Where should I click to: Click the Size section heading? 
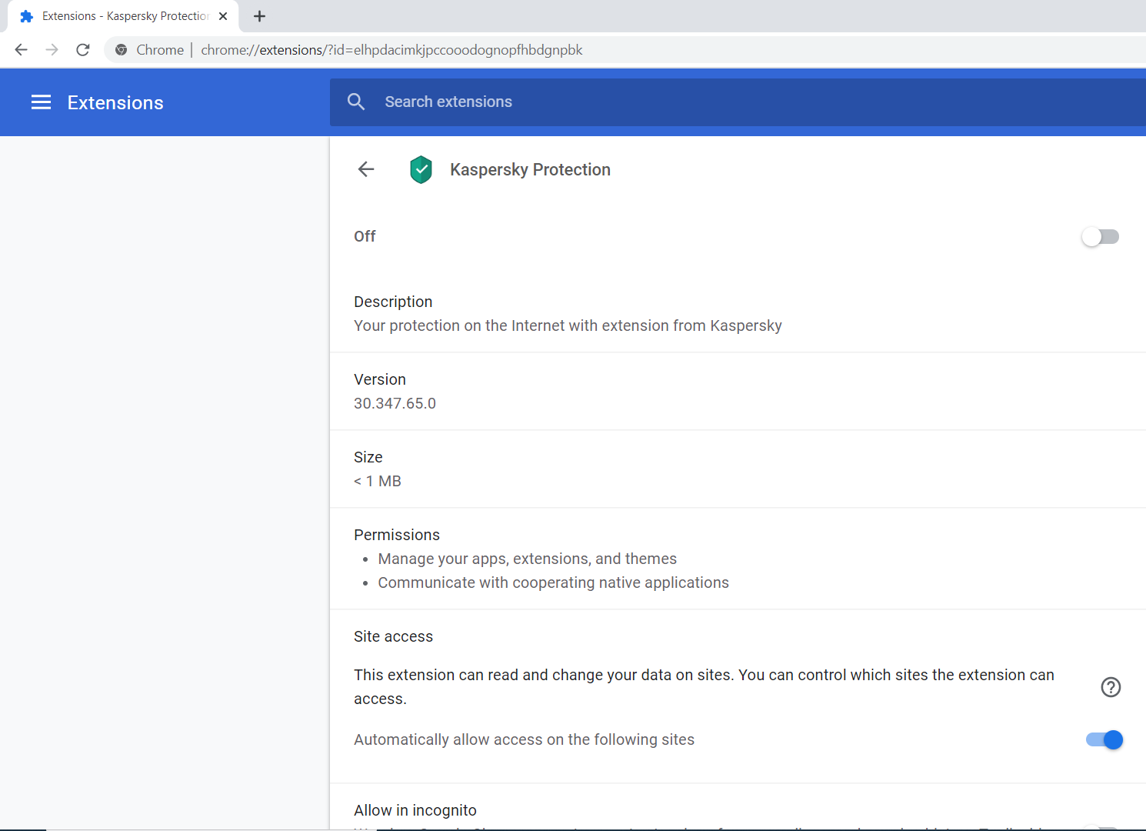point(368,457)
